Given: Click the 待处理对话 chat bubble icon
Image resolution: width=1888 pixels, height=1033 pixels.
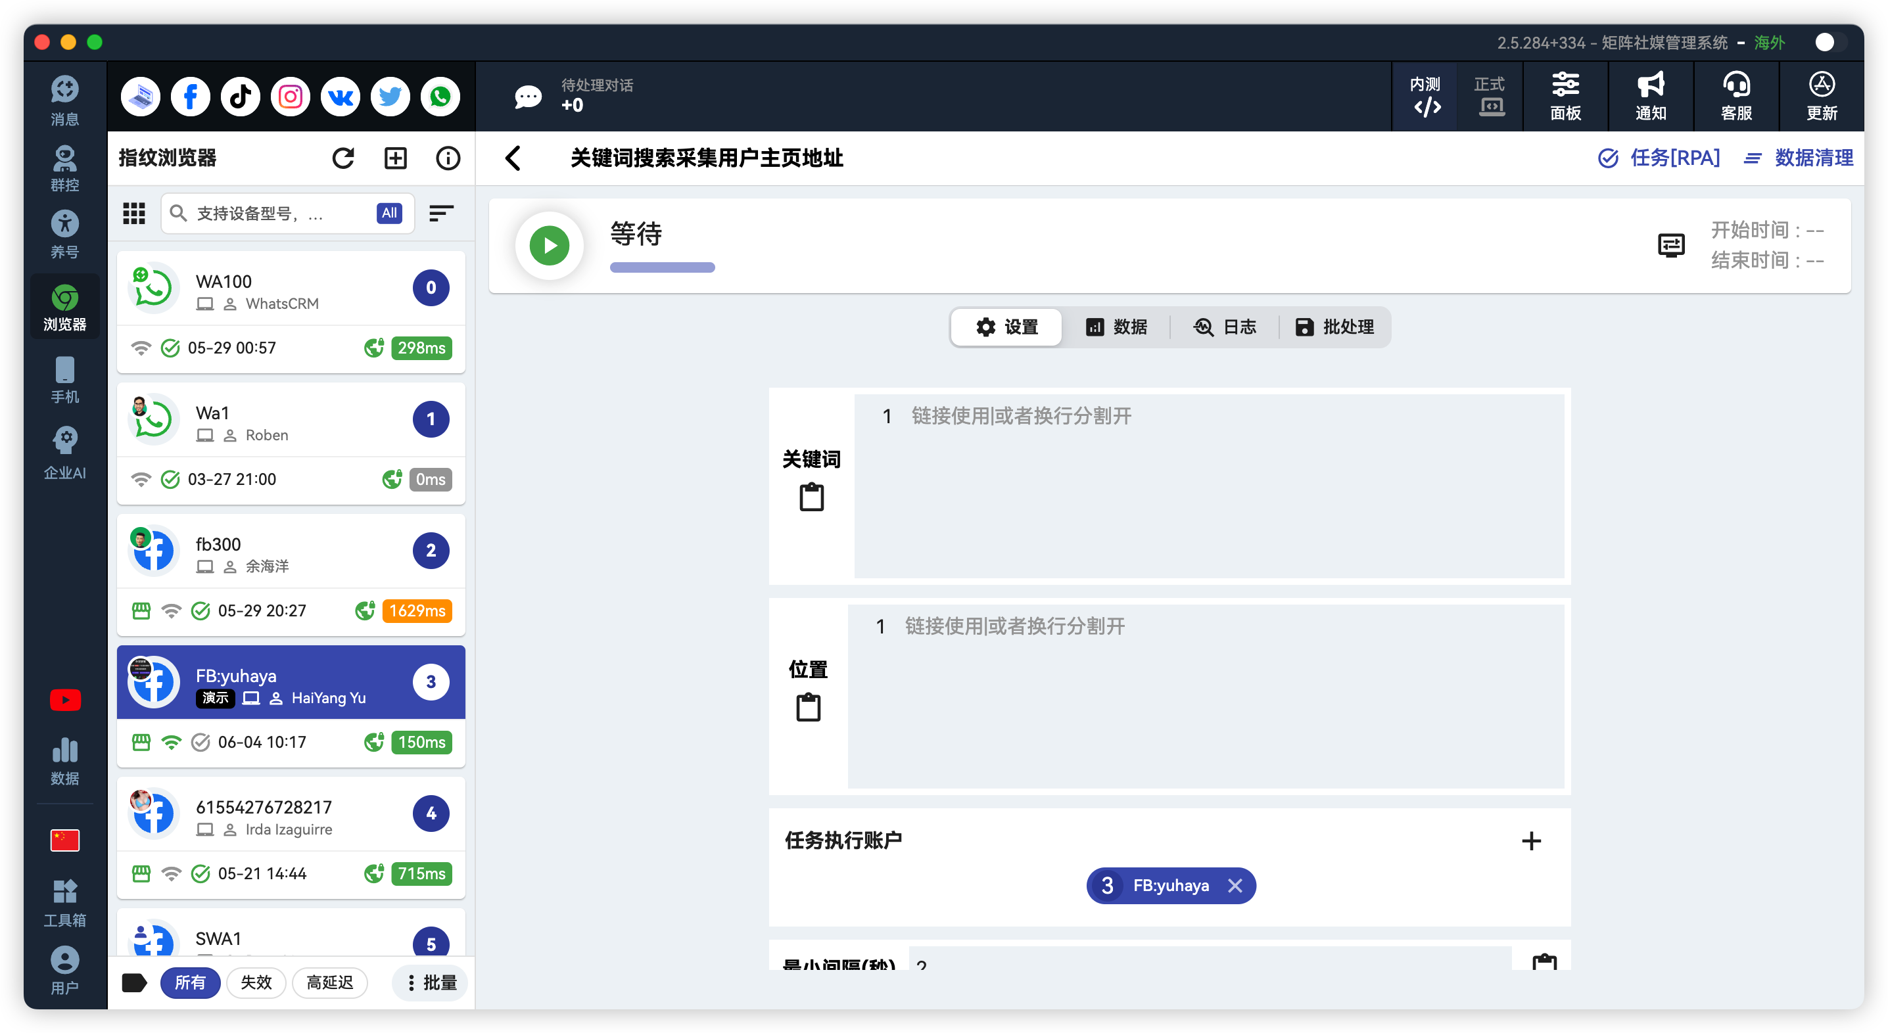Looking at the screenshot, I should (x=528, y=96).
